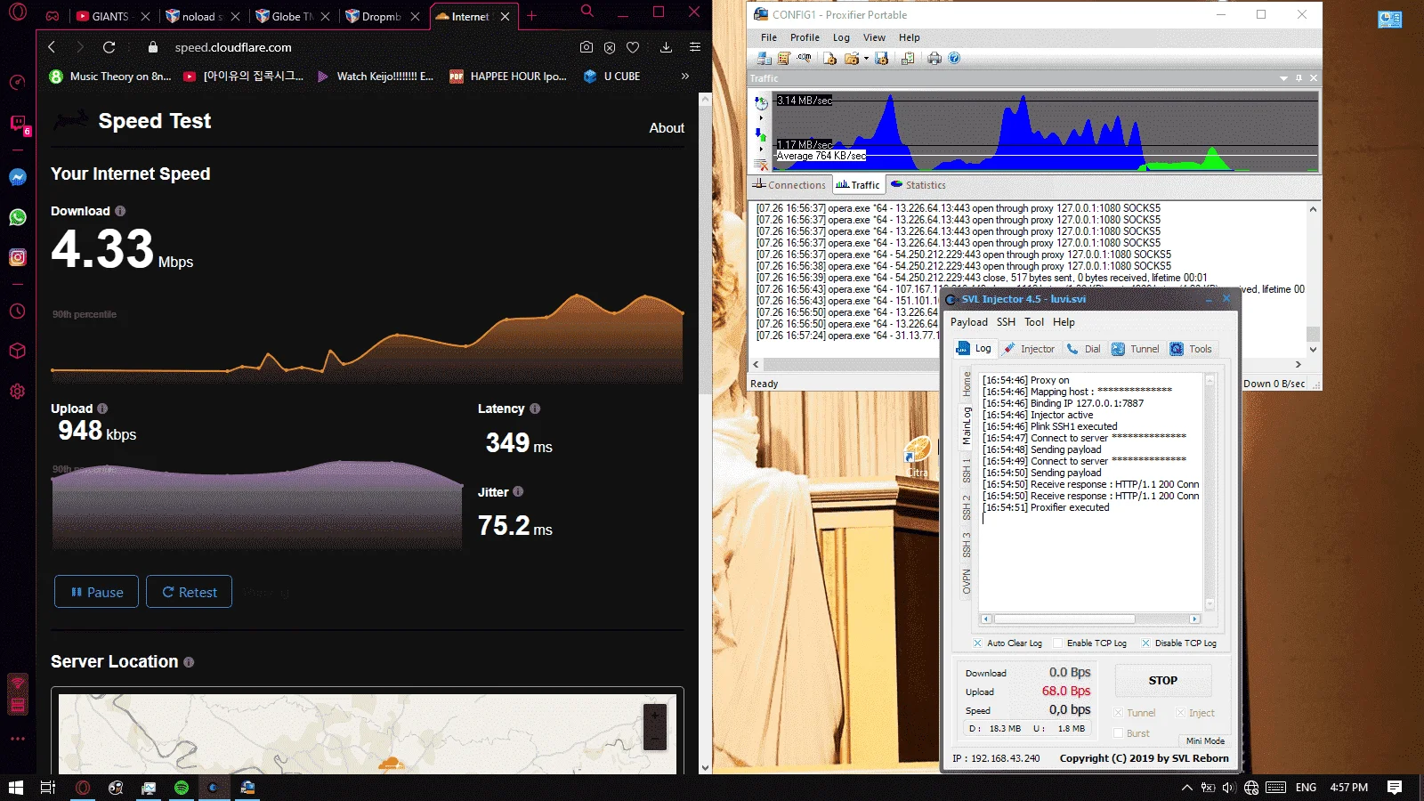
Task: Open Instagram in the Opera sidebar
Action: [x=17, y=257]
